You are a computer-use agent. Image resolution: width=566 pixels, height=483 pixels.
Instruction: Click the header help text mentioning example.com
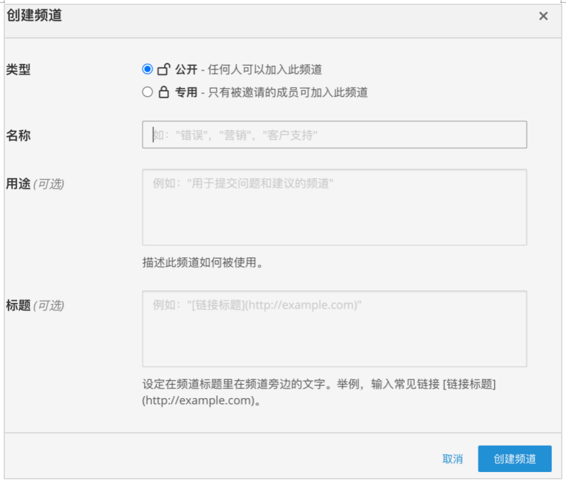point(319,392)
